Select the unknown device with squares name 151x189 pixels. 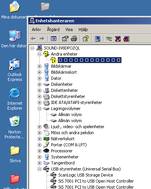(x=89, y=60)
